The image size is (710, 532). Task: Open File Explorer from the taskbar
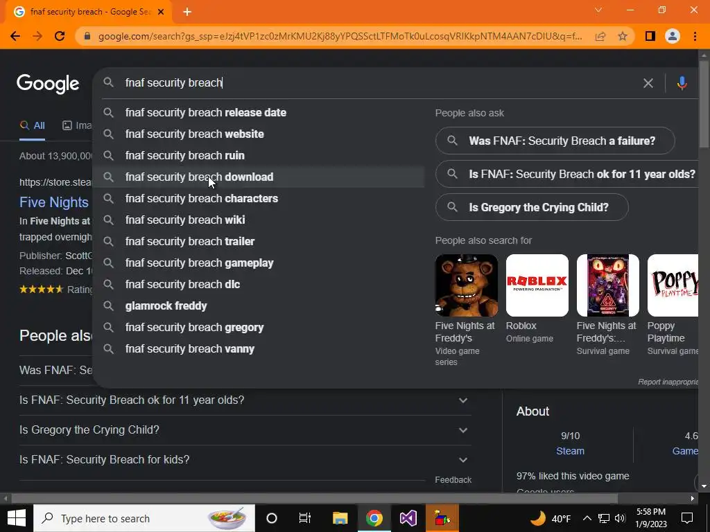[x=340, y=518]
